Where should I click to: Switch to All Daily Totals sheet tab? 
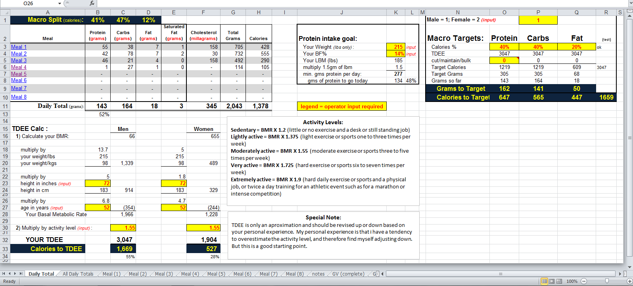(78, 274)
